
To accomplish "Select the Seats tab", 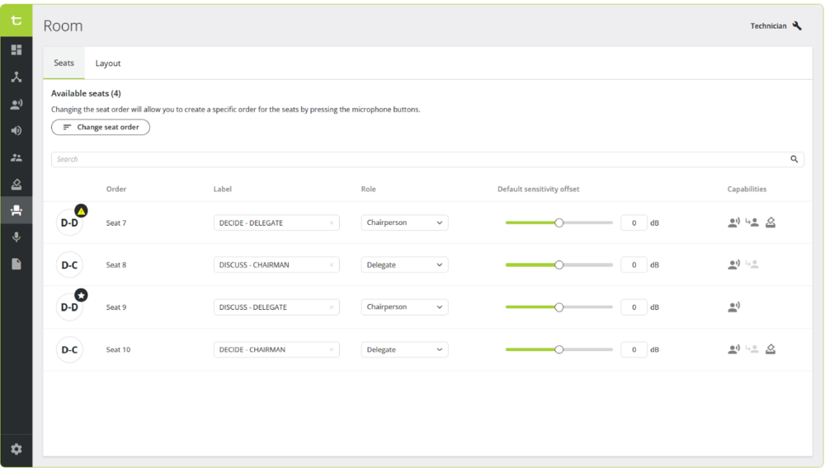I will (x=64, y=63).
